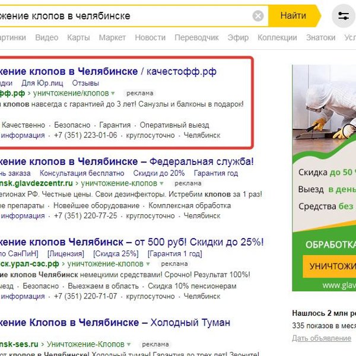
Task: Click реклама label on урал-сэс.рф ad
Action: pos(174,263)
